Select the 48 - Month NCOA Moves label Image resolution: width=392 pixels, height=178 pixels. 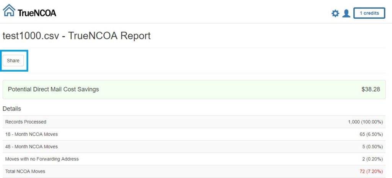(x=31, y=147)
